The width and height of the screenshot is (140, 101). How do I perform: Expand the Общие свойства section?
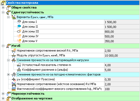click(x=3, y=8)
